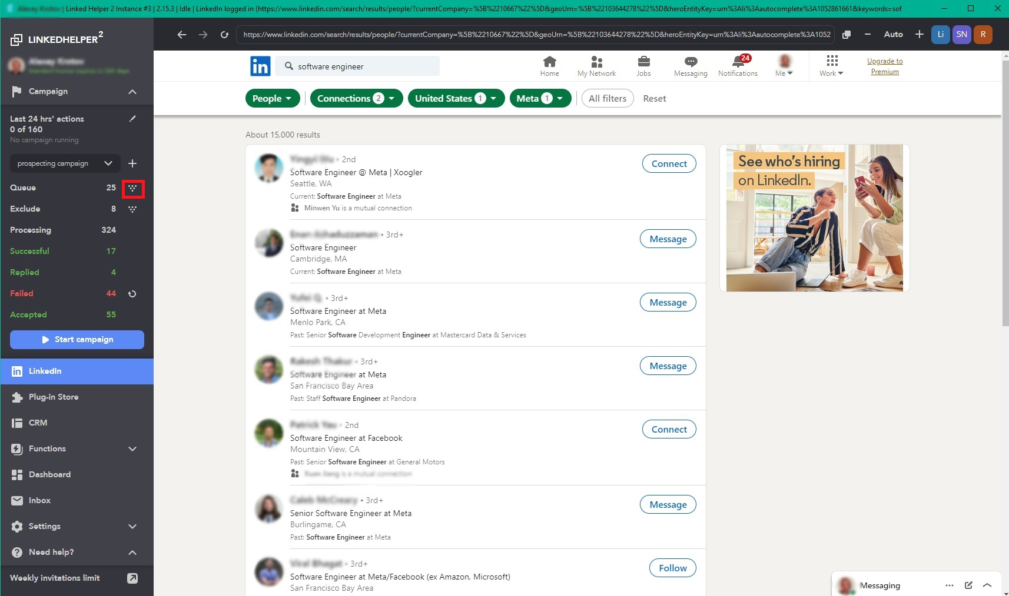This screenshot has width=1009, height=596.
Task: Open the Replied list
Action: pos(63,273)
